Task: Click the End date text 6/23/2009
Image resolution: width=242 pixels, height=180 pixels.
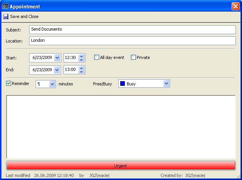Action: (42, 70)
